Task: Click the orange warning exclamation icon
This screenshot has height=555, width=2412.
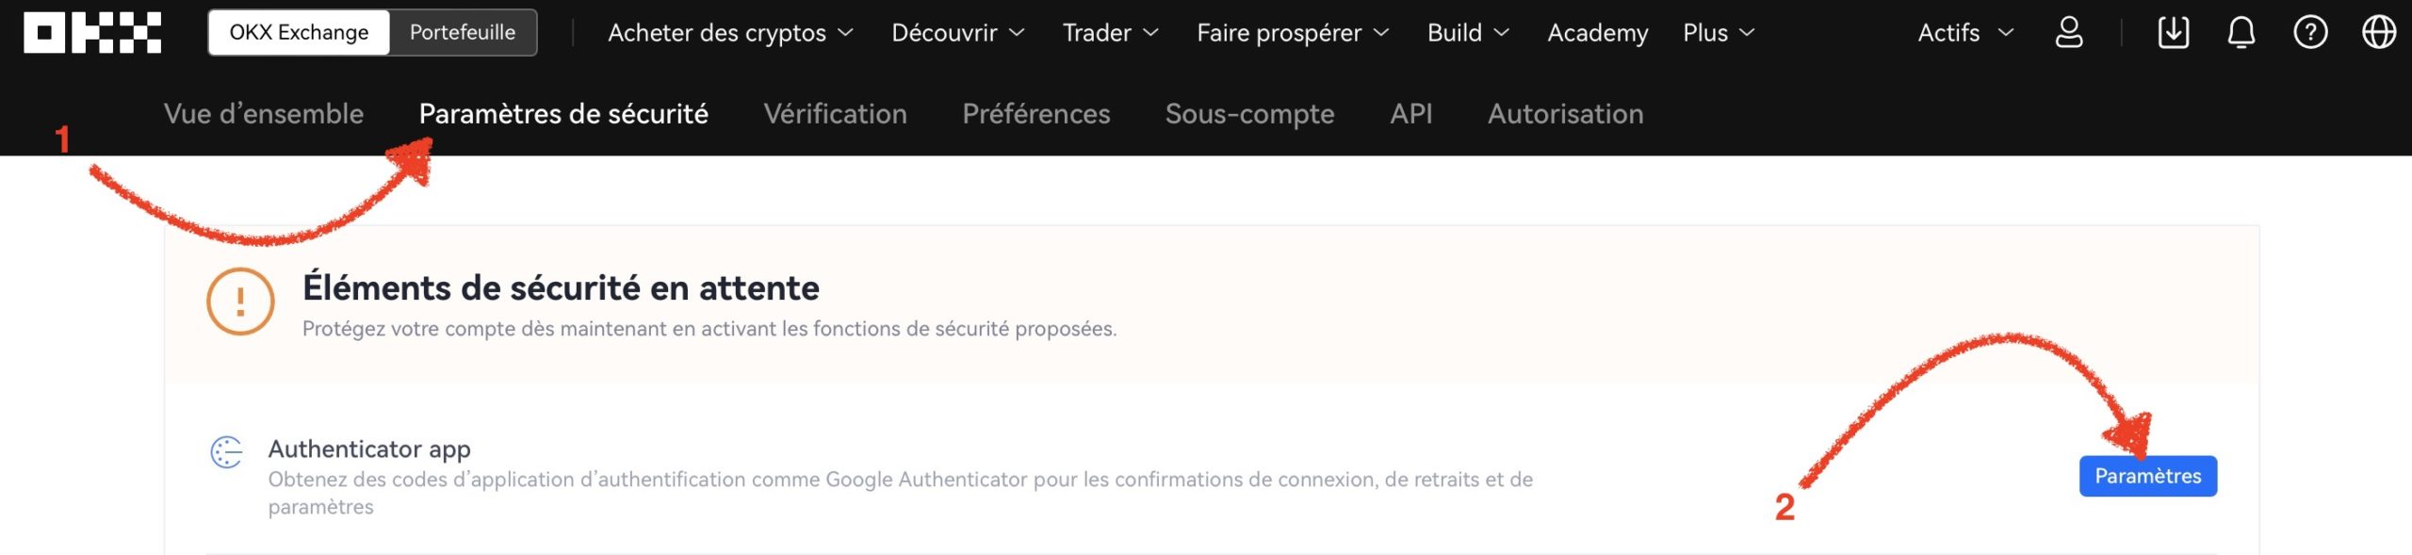Action: click(240, 302)
